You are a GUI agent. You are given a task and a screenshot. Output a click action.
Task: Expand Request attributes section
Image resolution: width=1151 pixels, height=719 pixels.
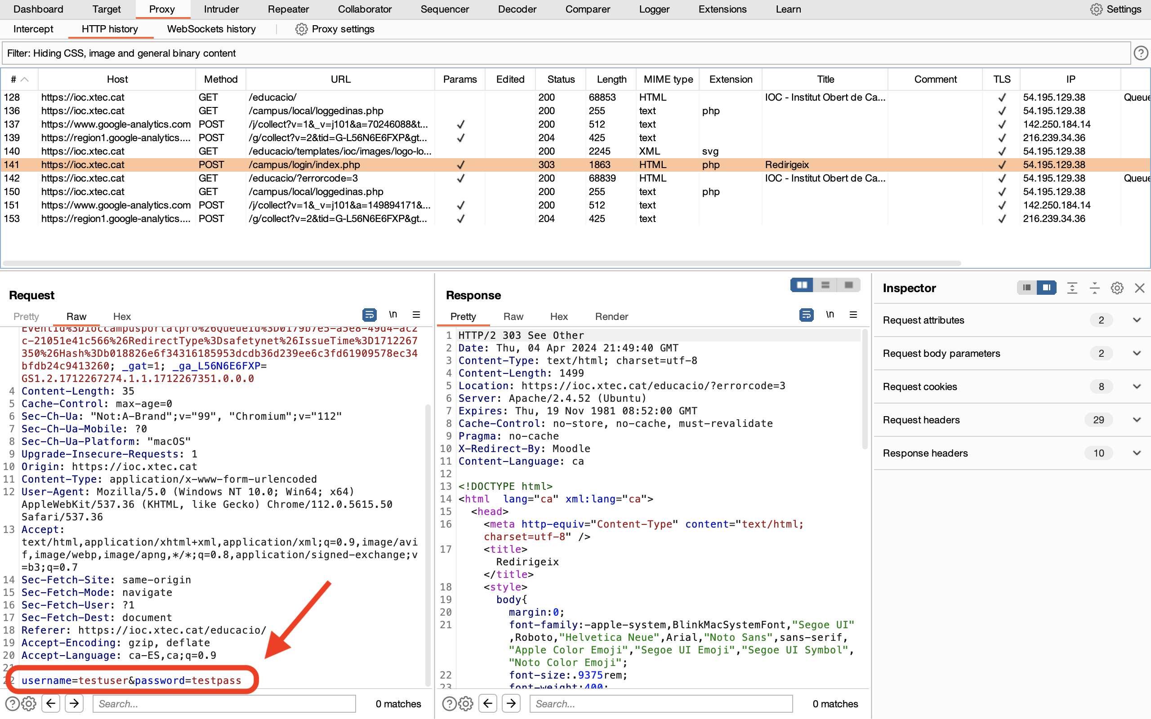tap(1137, 320)
